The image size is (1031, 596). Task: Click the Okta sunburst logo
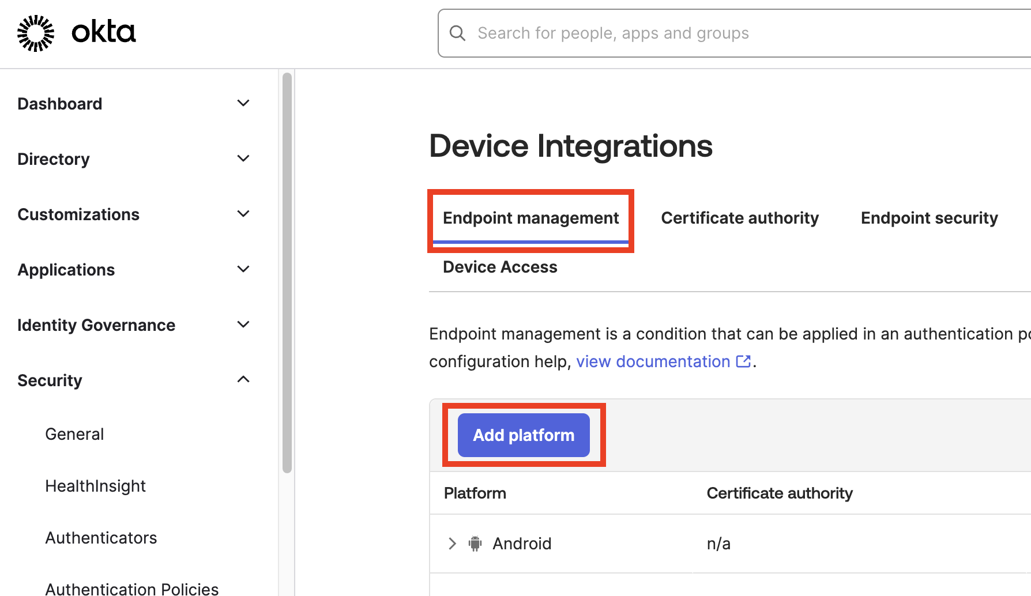(x=36, y=33)
